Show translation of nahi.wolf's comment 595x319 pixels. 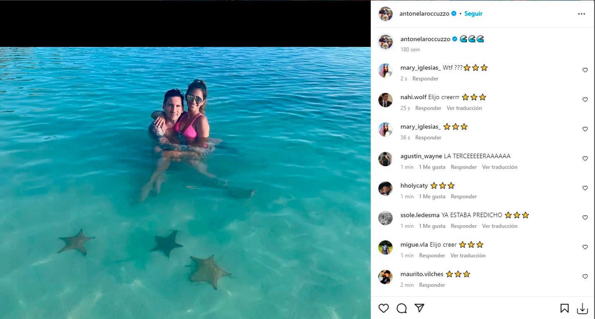(x=464, y=108)
